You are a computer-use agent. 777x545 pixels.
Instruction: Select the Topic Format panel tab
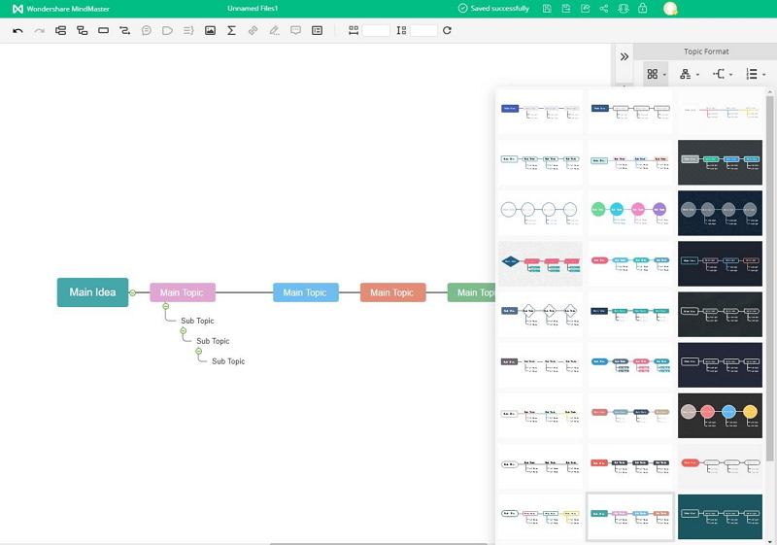tap(705, 51)
